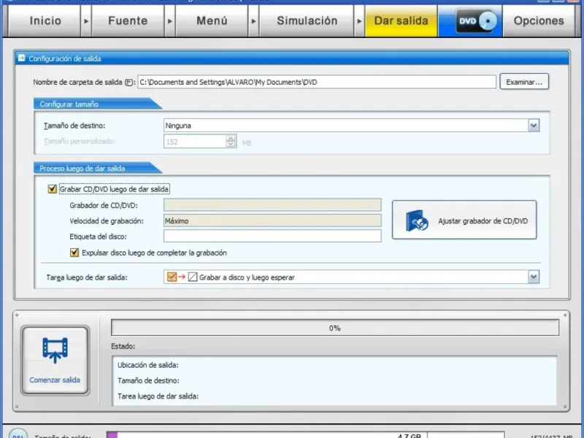This screenshot has width=584, height=438.
Task: Click the DVD disc icon
Action: coord(477,21)
